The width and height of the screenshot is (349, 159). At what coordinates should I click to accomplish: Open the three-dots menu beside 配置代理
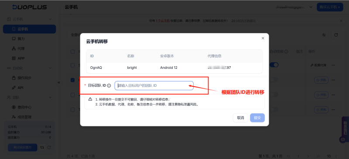pos(333,65)
